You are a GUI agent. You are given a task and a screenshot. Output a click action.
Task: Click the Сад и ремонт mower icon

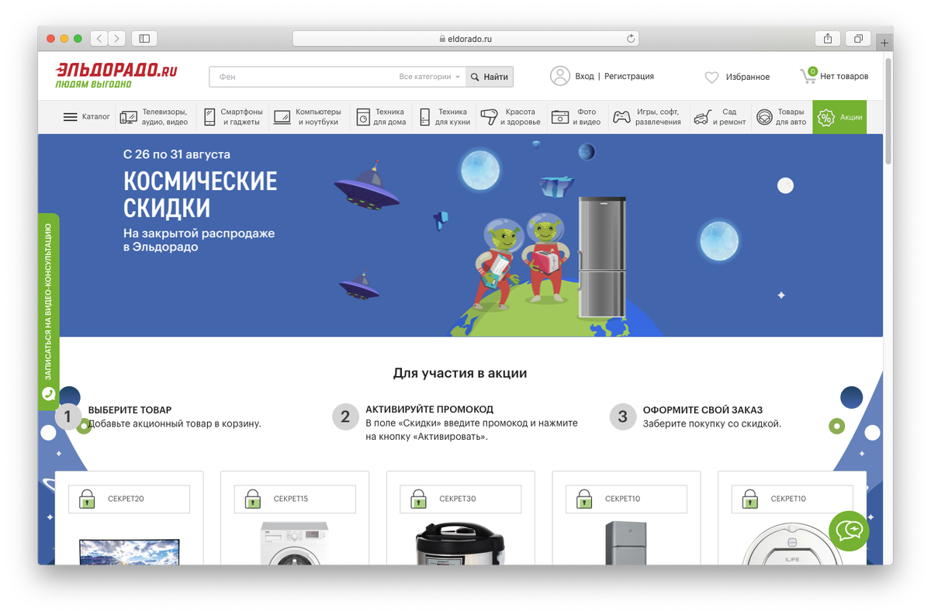click(x=702, y=117)
